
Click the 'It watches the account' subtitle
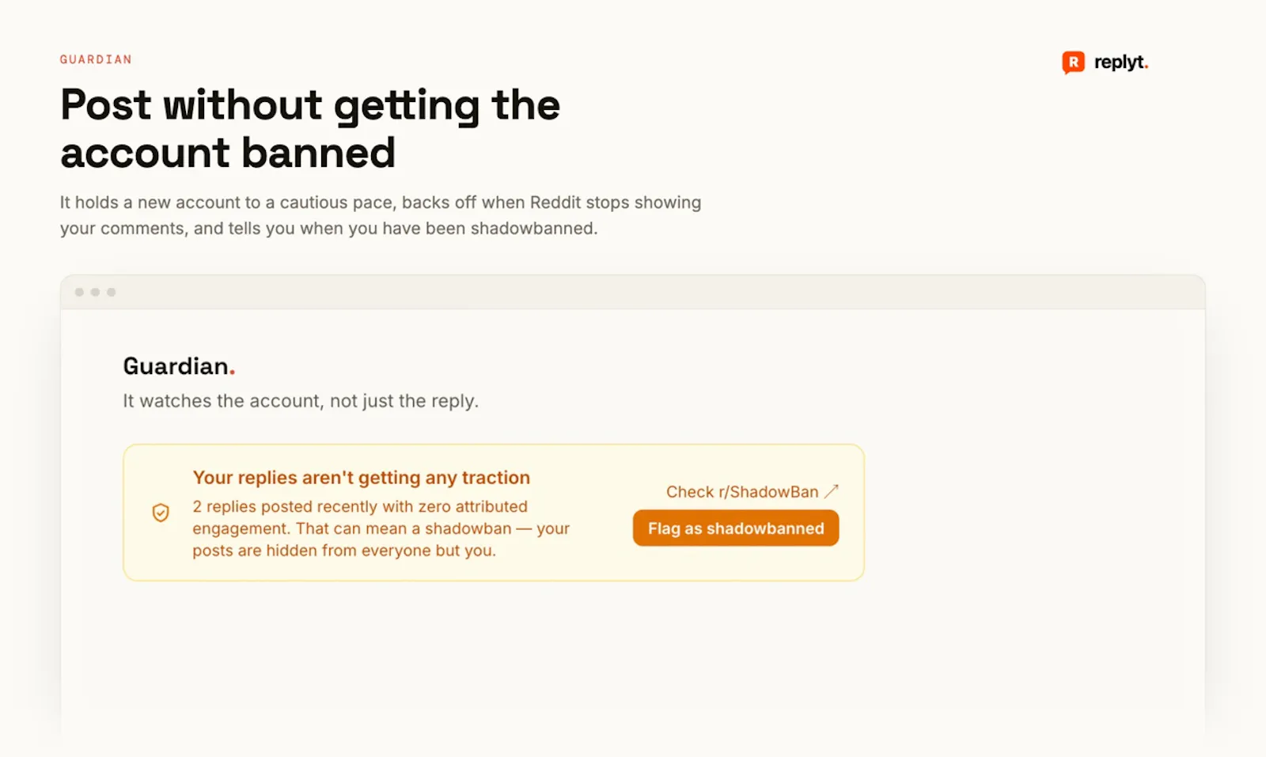(301, 401)
